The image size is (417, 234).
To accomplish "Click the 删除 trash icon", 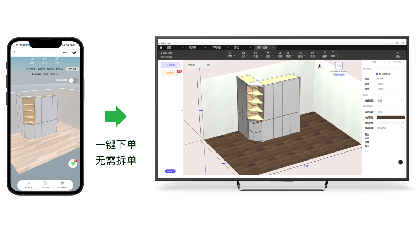I will (325, 53).
